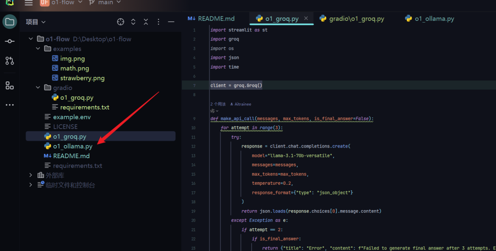Click Collapse All icon in project panel
This screenshot has height=251, width=496.
(146, 22)
